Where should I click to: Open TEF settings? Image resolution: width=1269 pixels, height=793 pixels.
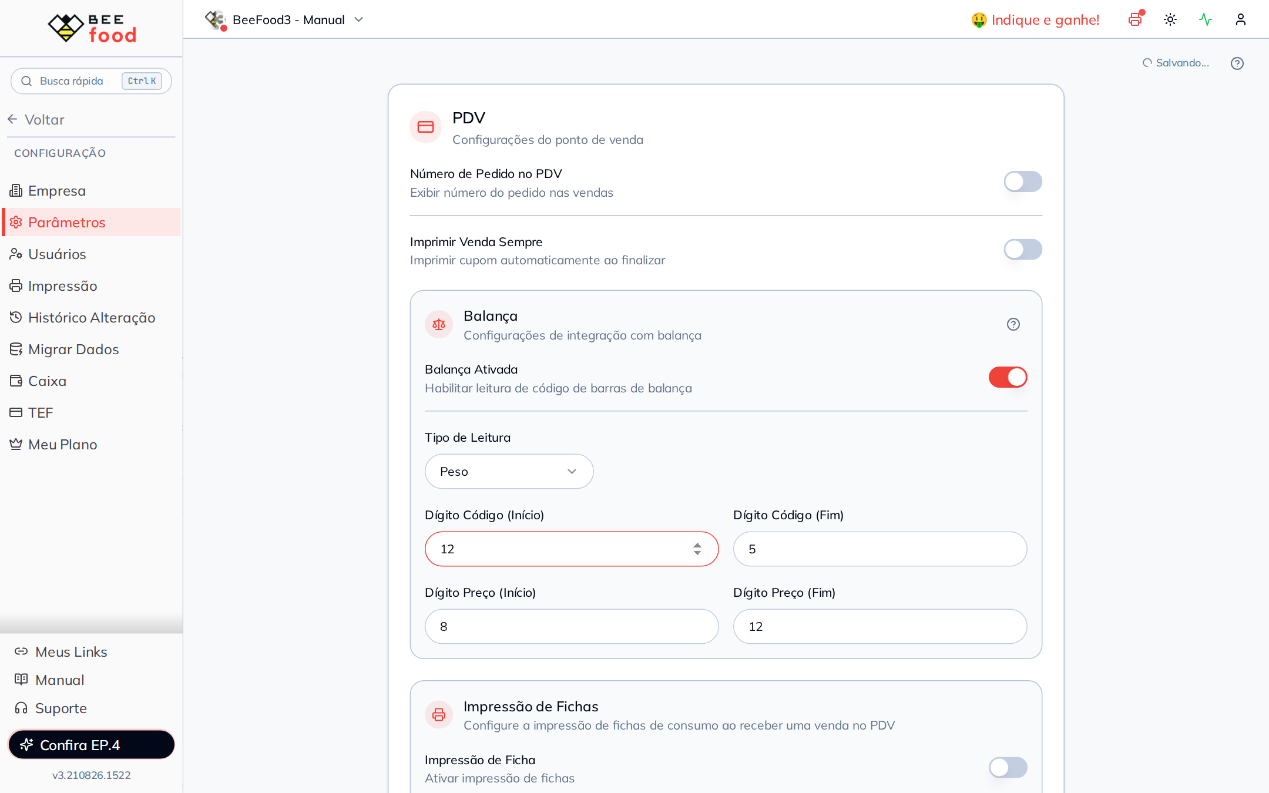pos(92,412)
